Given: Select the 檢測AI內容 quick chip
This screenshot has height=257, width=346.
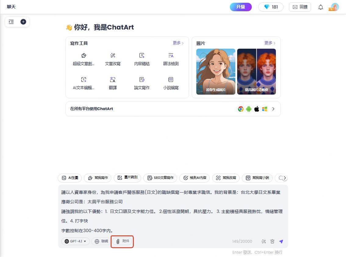Looking at the screenshot, I should 194,178.
